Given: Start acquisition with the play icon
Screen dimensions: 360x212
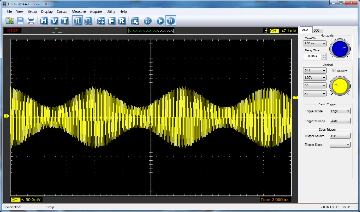Looking at the screenshot, I should pyautogui.click(x=160, y=21).
